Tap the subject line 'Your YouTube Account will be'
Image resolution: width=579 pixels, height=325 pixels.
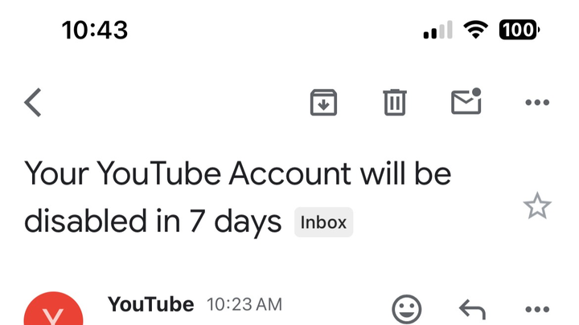238,173
